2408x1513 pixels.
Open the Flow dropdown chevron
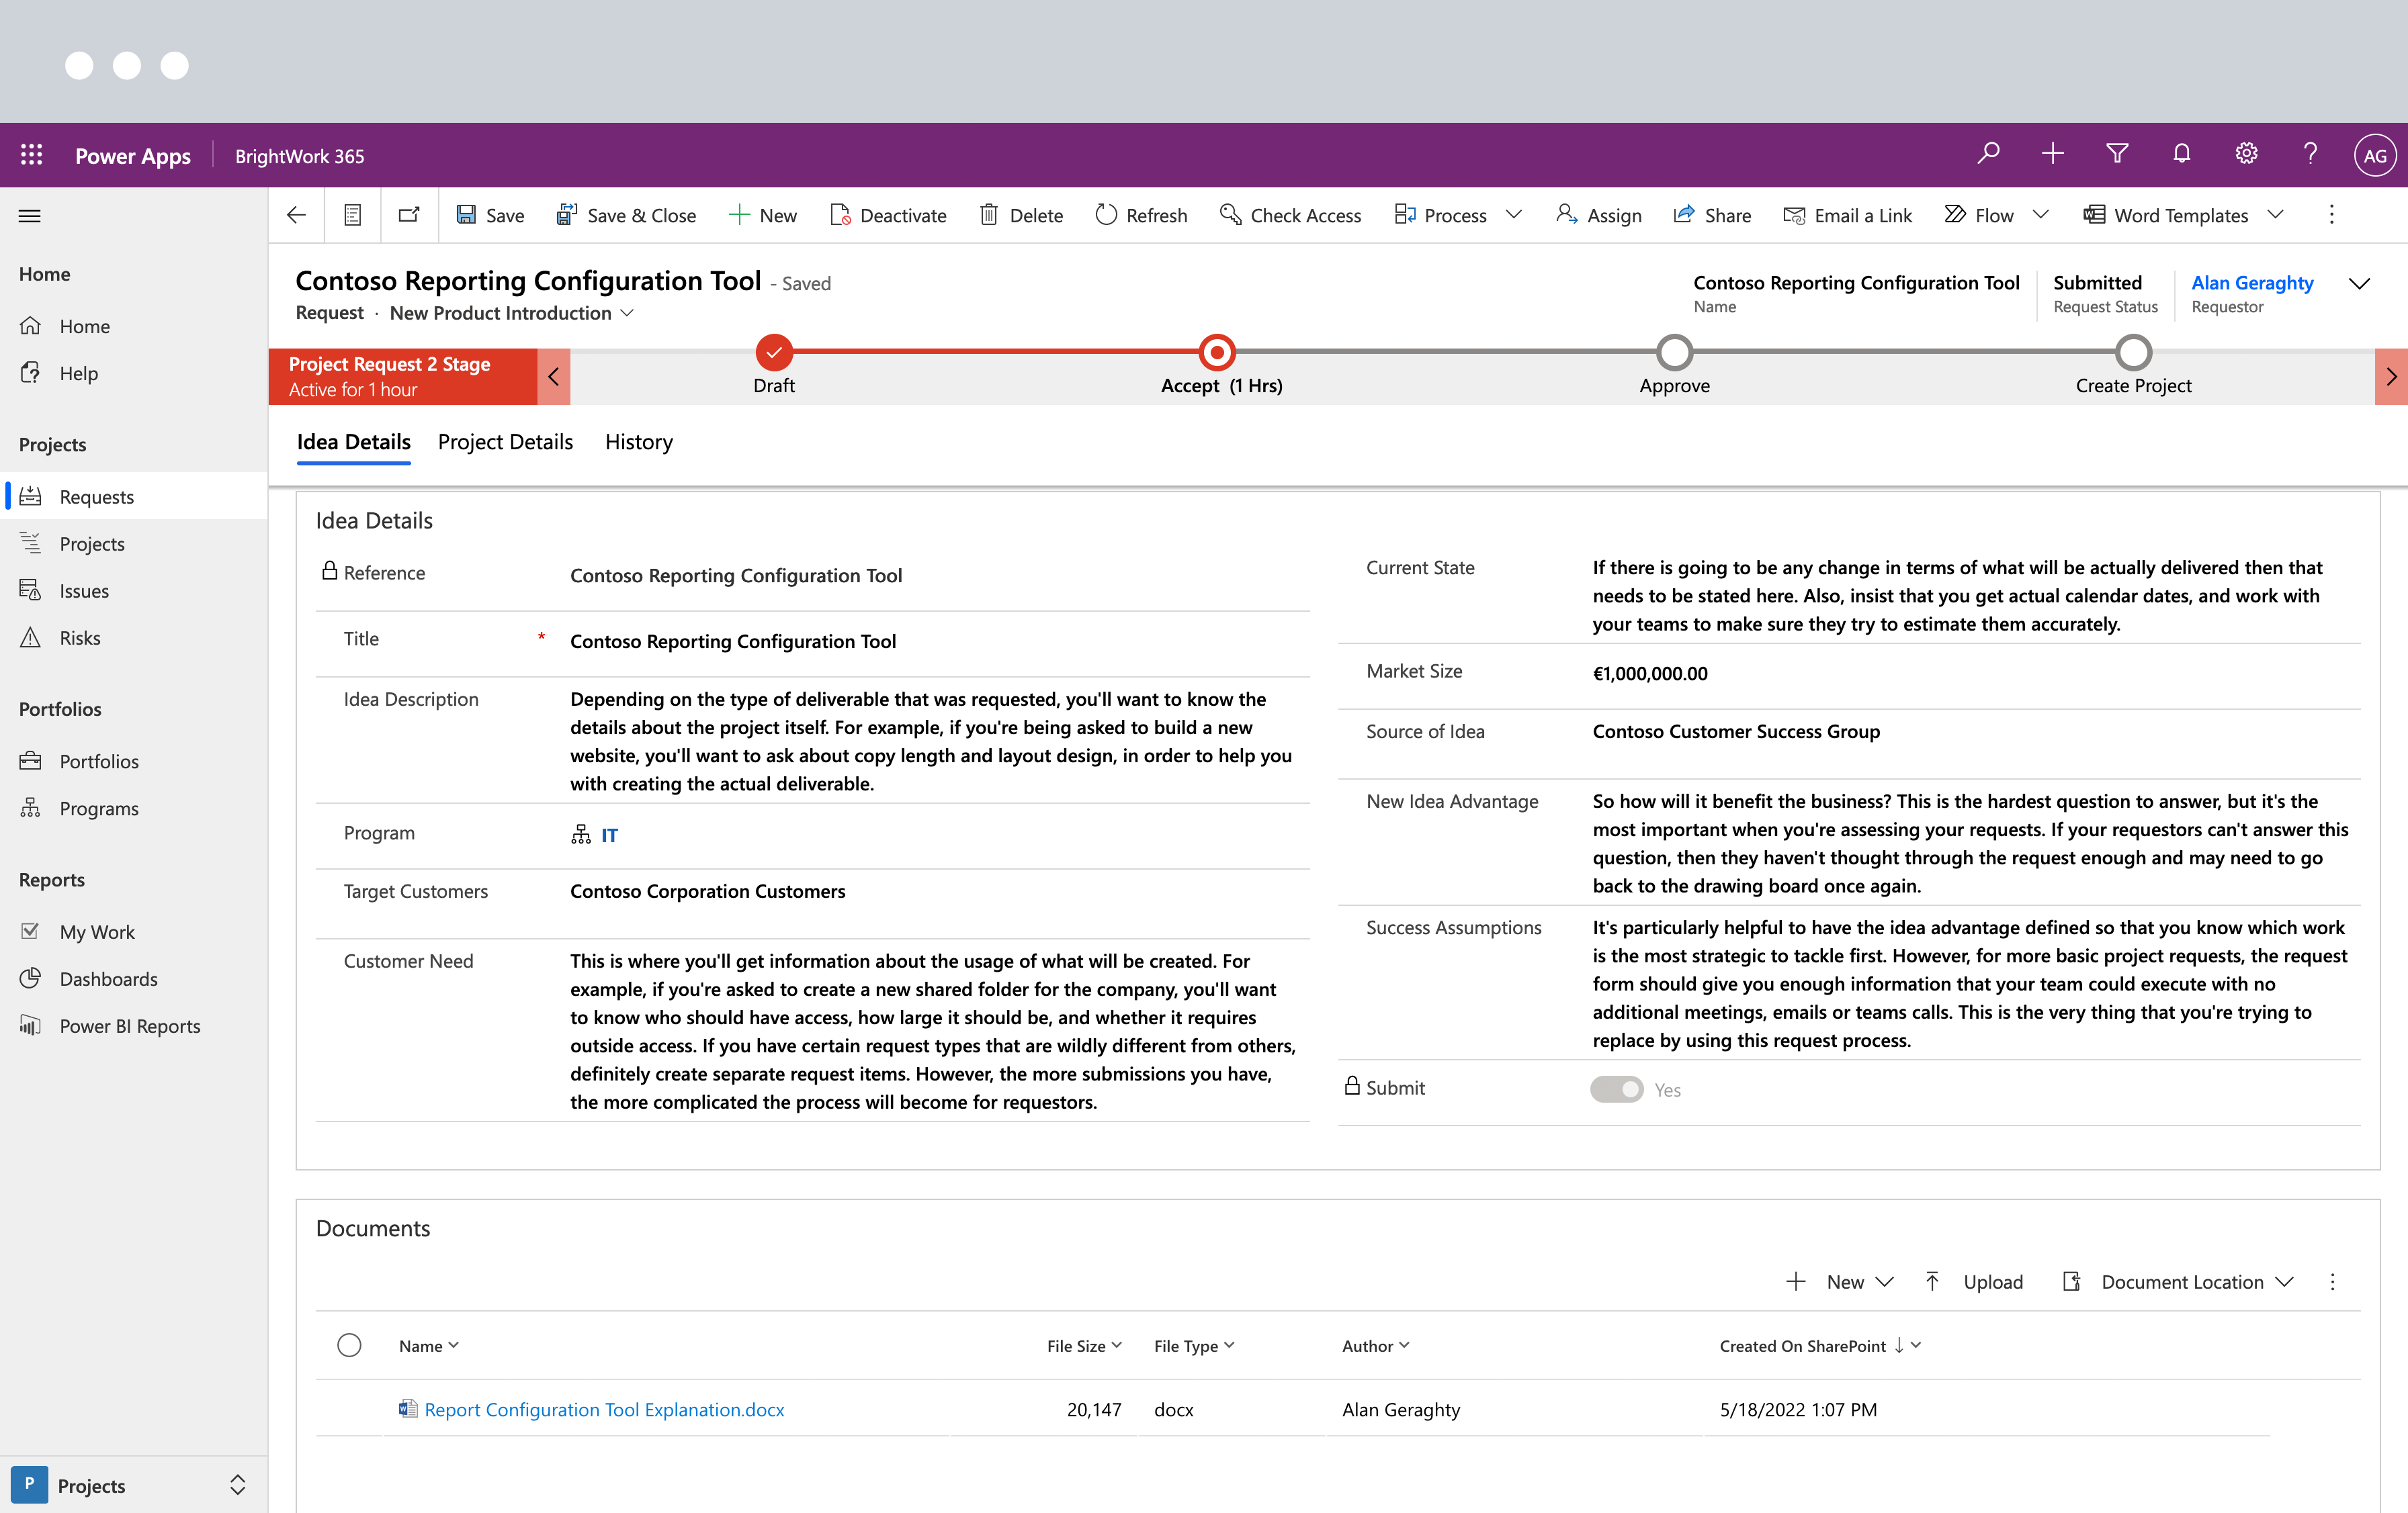2042,215
